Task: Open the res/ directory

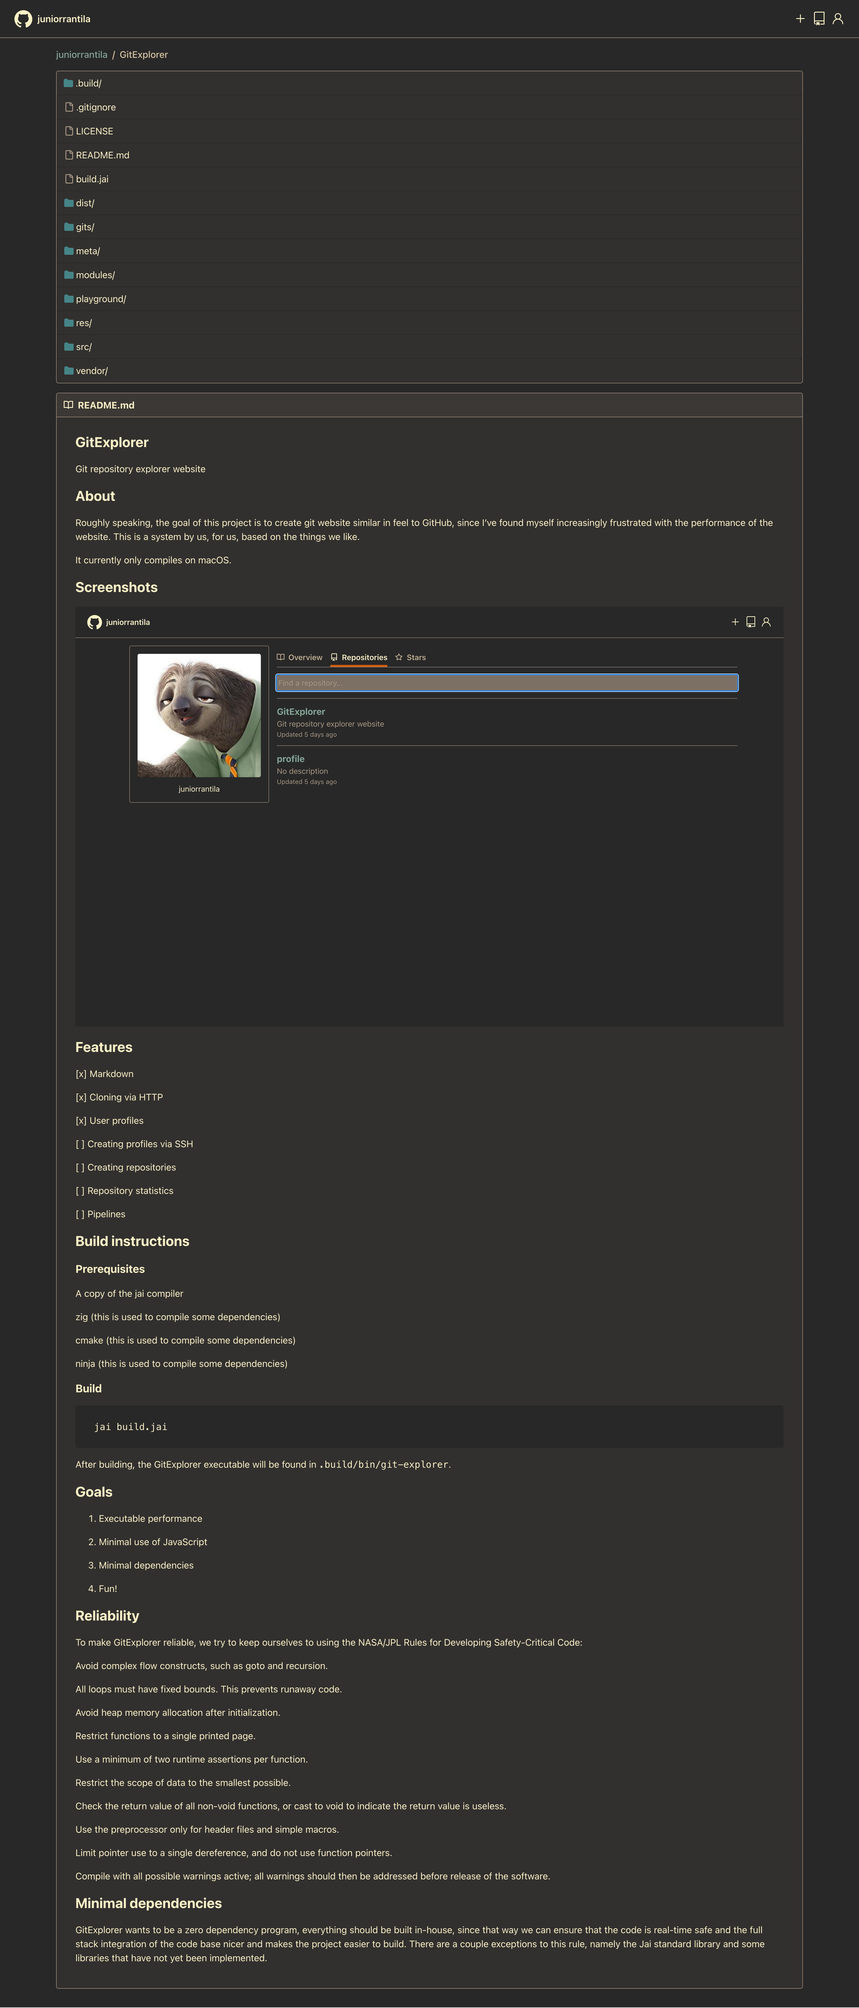Action: [x=83, y=323]
